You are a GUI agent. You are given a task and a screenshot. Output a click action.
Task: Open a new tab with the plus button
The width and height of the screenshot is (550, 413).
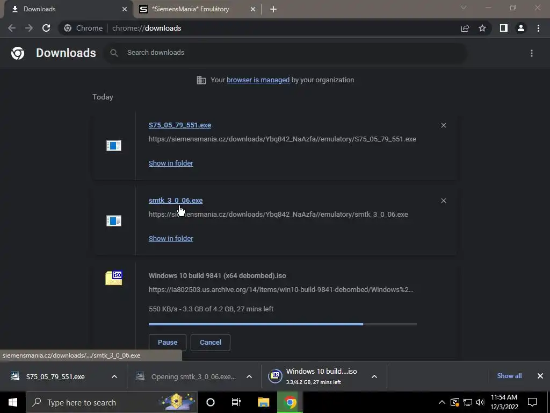click(273, 9)
